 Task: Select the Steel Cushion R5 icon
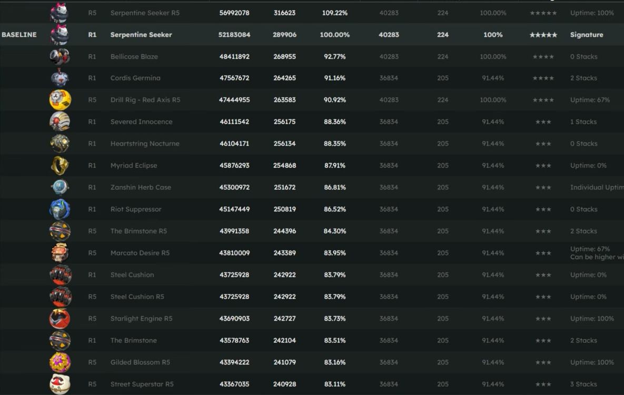[60, 297]
